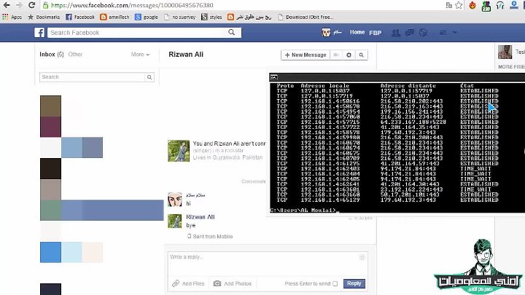Screen dimensions: 525x295
Task: Reload the page with the browser refresh button
Action: [31, 5]
